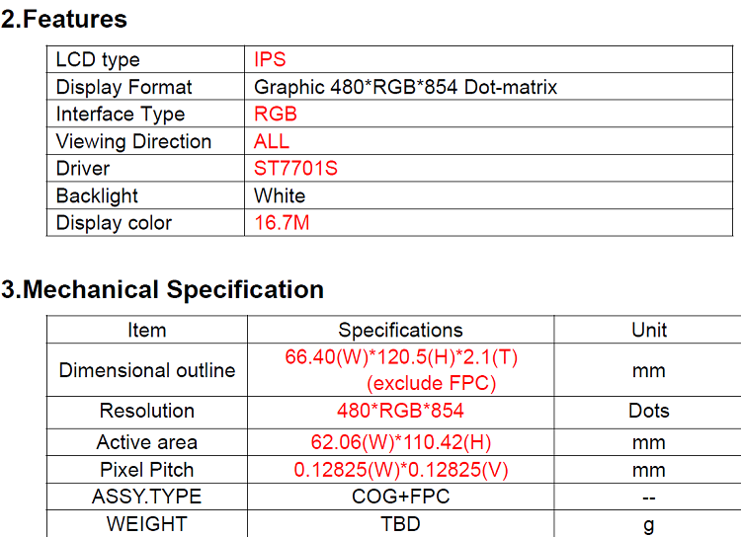Select the red 'IPS' LCD type value
741x537 pixels.
pos(270,60)
